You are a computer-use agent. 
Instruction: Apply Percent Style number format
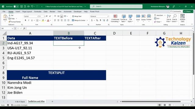click(x=97, y=20)
